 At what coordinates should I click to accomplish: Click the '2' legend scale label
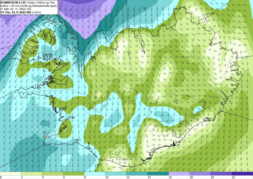click(22, 177)
